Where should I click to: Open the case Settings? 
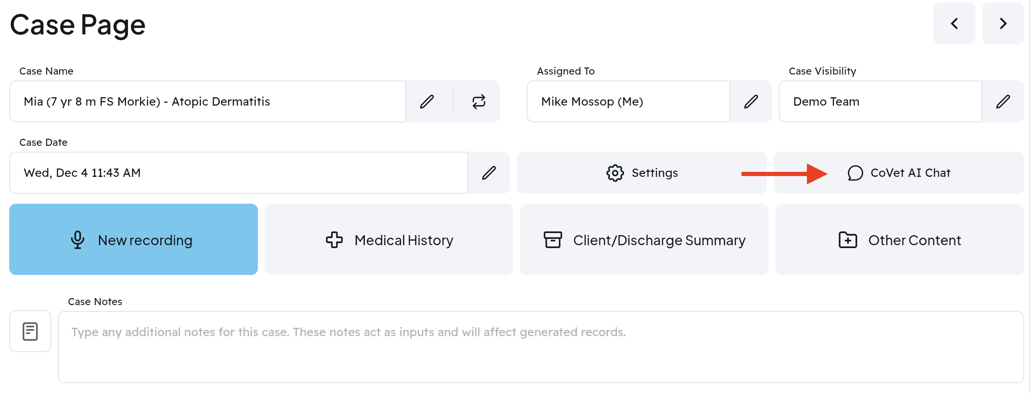(642, 173)
